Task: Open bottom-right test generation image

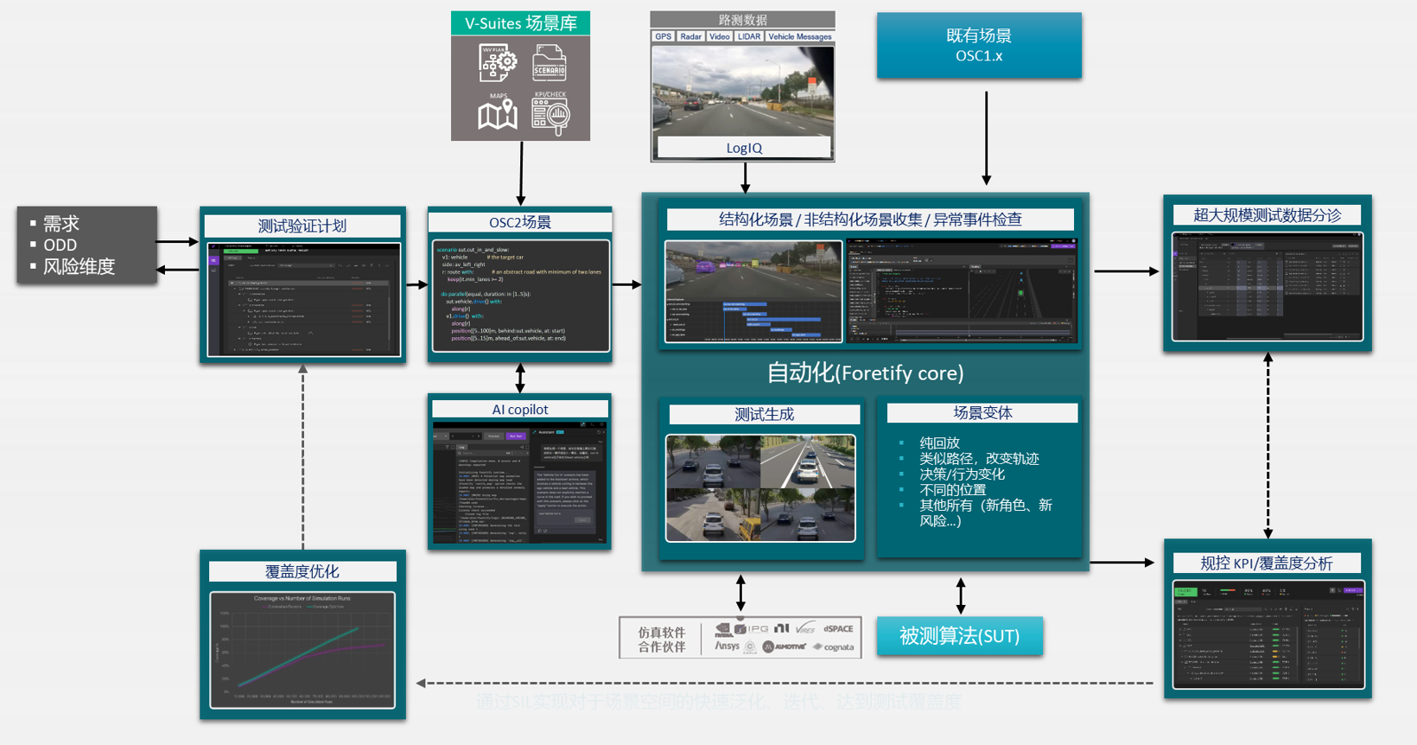Action: (808, 515)
